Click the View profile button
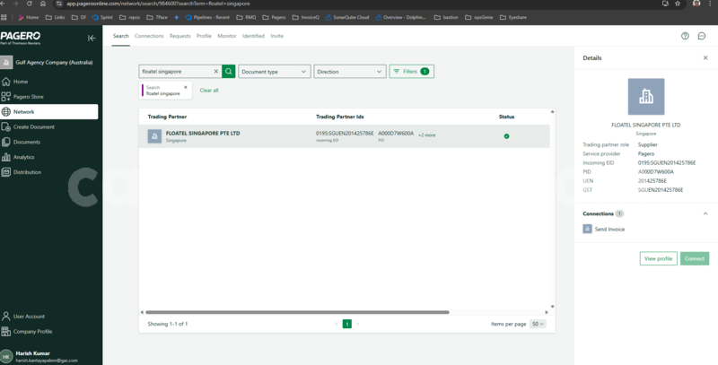The height and width of the screenshot is (365, 718). (658, 258)
